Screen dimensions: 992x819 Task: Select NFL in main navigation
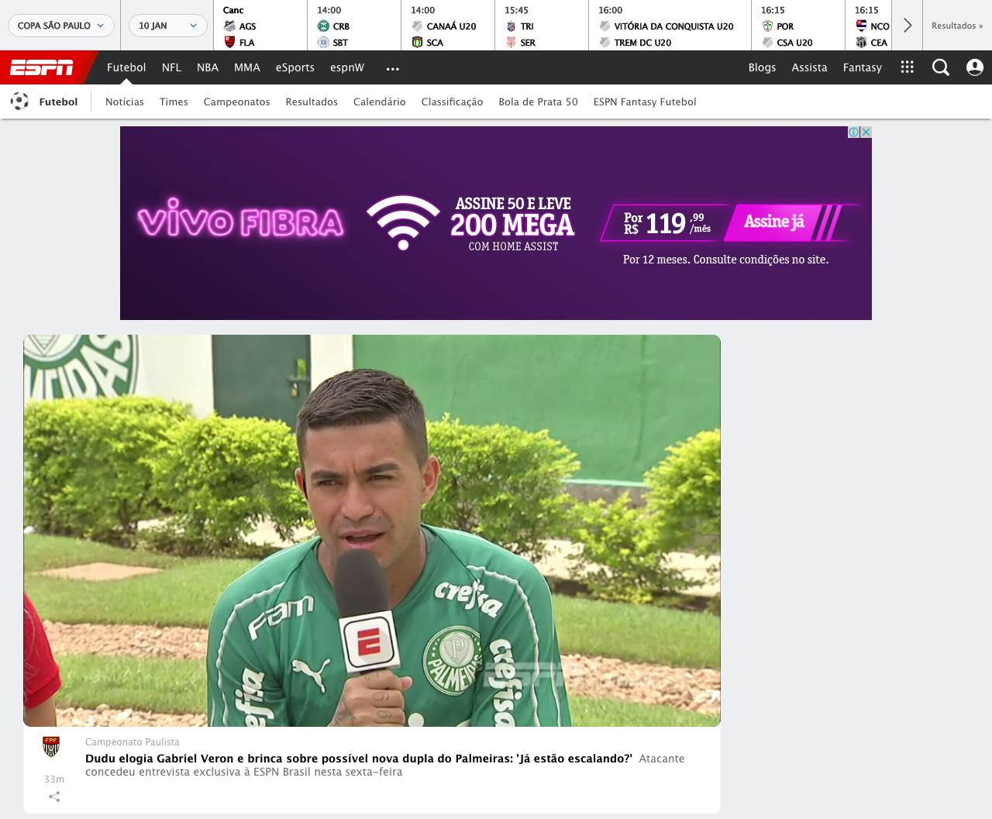pos(171,67)
